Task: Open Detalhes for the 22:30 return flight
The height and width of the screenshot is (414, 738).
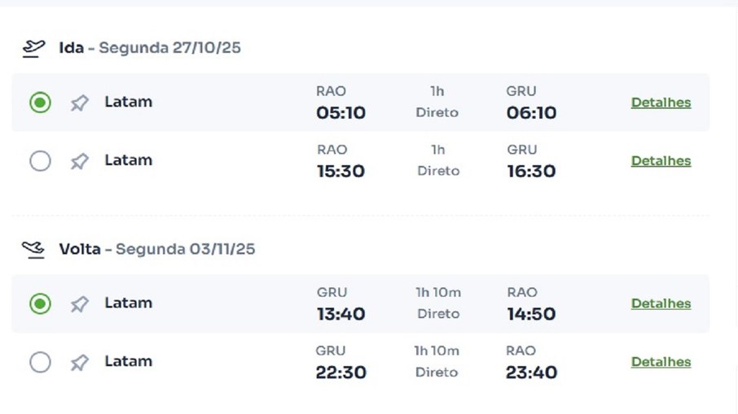Action: 661,362
